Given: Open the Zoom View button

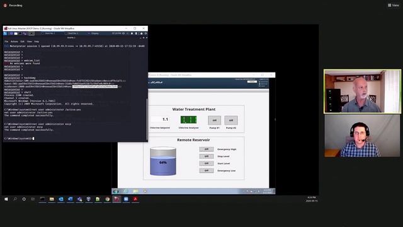Looking at the screenshot, I should [394, 5].
